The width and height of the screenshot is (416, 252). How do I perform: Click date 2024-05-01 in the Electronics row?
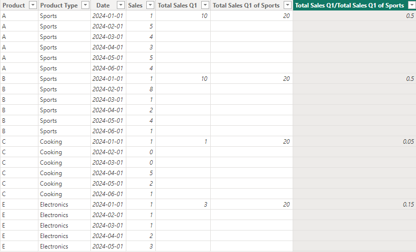coord(108,247)
